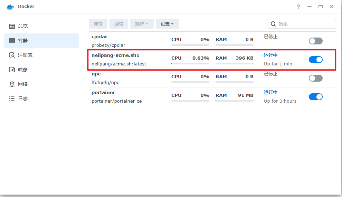Click the 映像 image sidebar icon
The width and height of the screenshot is (342, 197).
12,70
